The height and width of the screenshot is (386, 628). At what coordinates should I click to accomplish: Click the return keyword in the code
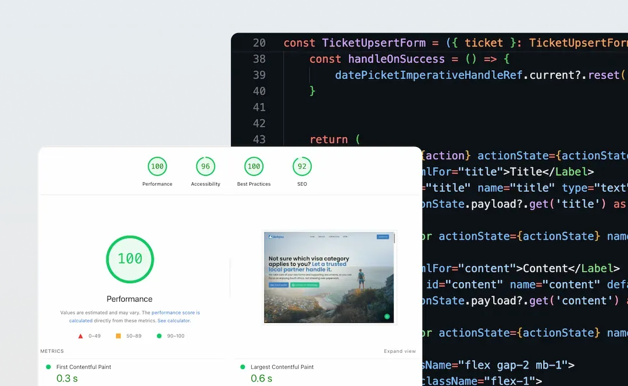click(x=329, y=139)
